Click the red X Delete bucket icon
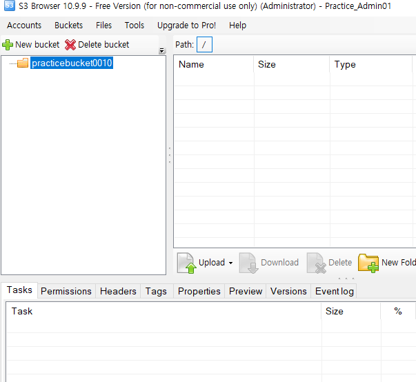 [x=70, y=45]
